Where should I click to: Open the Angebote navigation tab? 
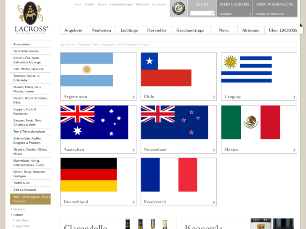[73, 30]
